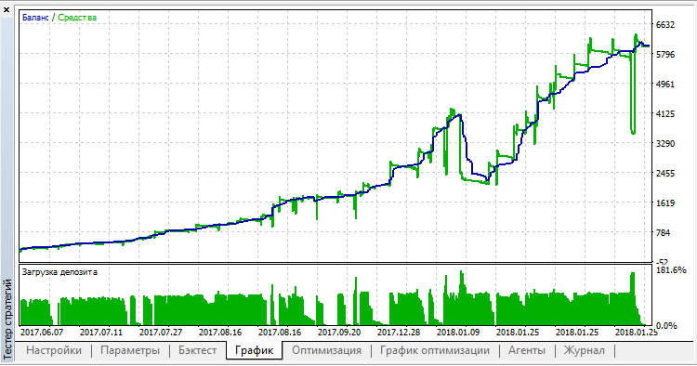Open the Бэктест tab
The image size is (697, 366).
(x=197, y=350)
